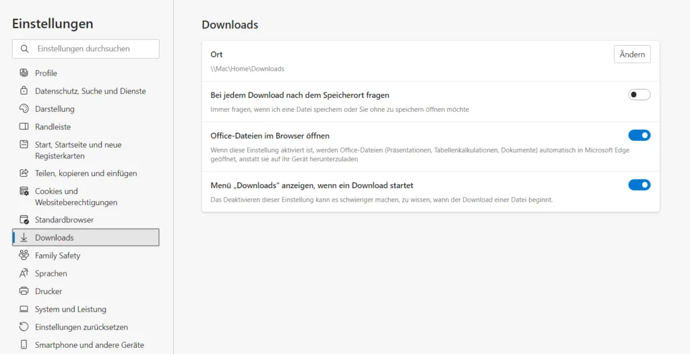The height and width of the screenshot is (354, 690).
Task: Click the Downloads arrow icon in the sidebar
Action: pos(24,237)
